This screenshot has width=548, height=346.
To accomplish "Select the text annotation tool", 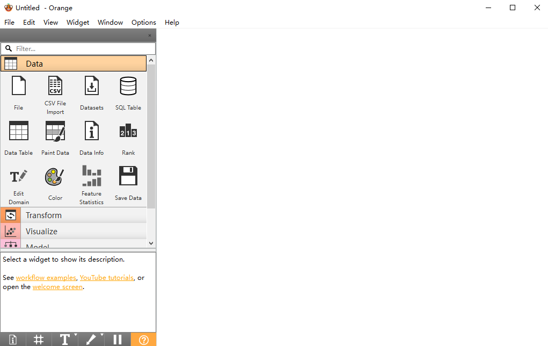I will [x=64, y=340].
